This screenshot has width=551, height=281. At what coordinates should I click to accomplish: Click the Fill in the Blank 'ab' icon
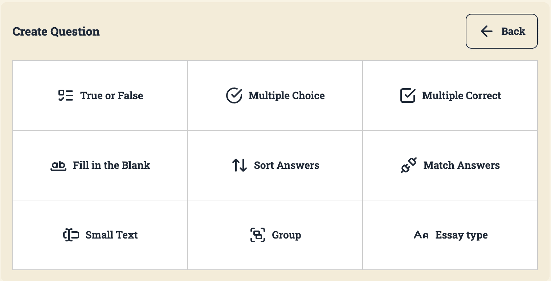point(58,166)
